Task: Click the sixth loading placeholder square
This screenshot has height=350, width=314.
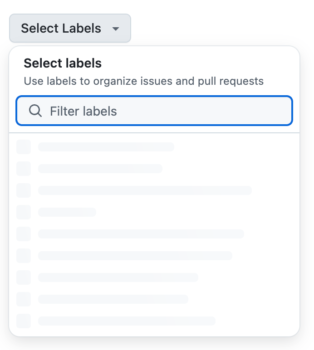Action: pyautogui.click(x=24, y=256)
